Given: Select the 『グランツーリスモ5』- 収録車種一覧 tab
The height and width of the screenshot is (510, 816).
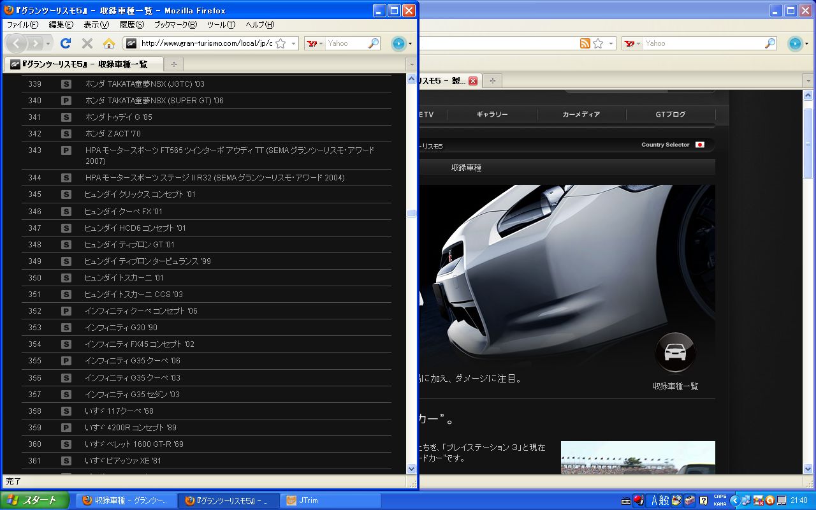Looking at the screenshot, I should [x=83, y=64].
